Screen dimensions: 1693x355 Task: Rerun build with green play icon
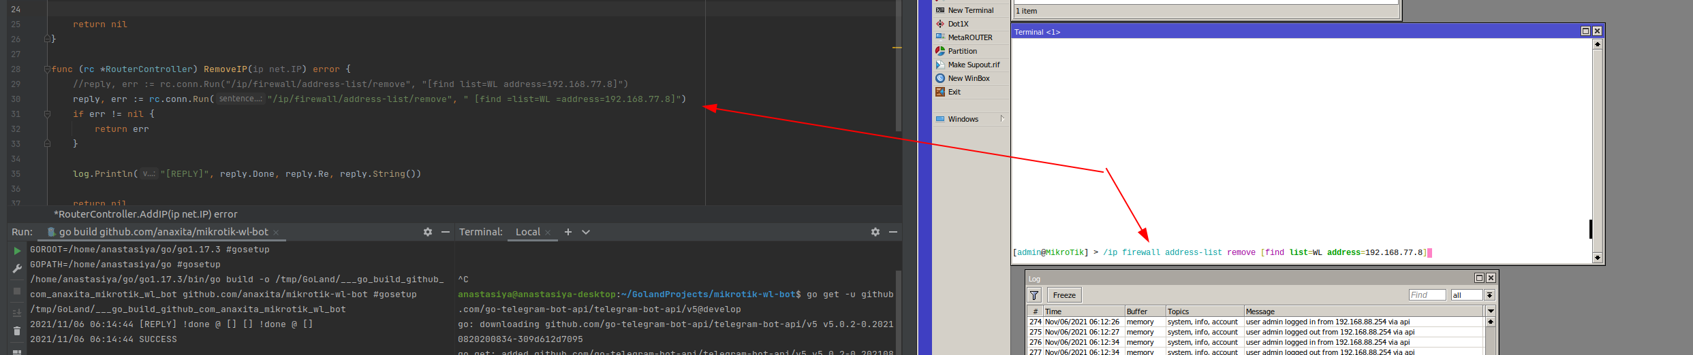pos(18,251)
